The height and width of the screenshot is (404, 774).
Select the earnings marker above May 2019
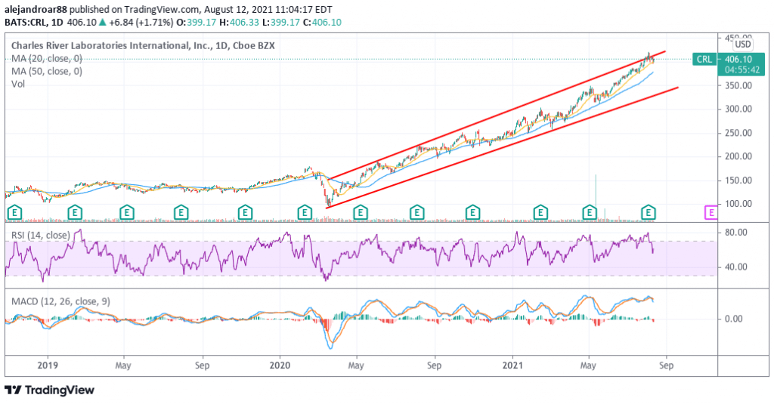127,213
